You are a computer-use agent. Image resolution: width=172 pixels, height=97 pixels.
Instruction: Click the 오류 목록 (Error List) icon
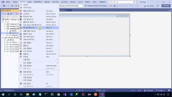coord(21,43)
